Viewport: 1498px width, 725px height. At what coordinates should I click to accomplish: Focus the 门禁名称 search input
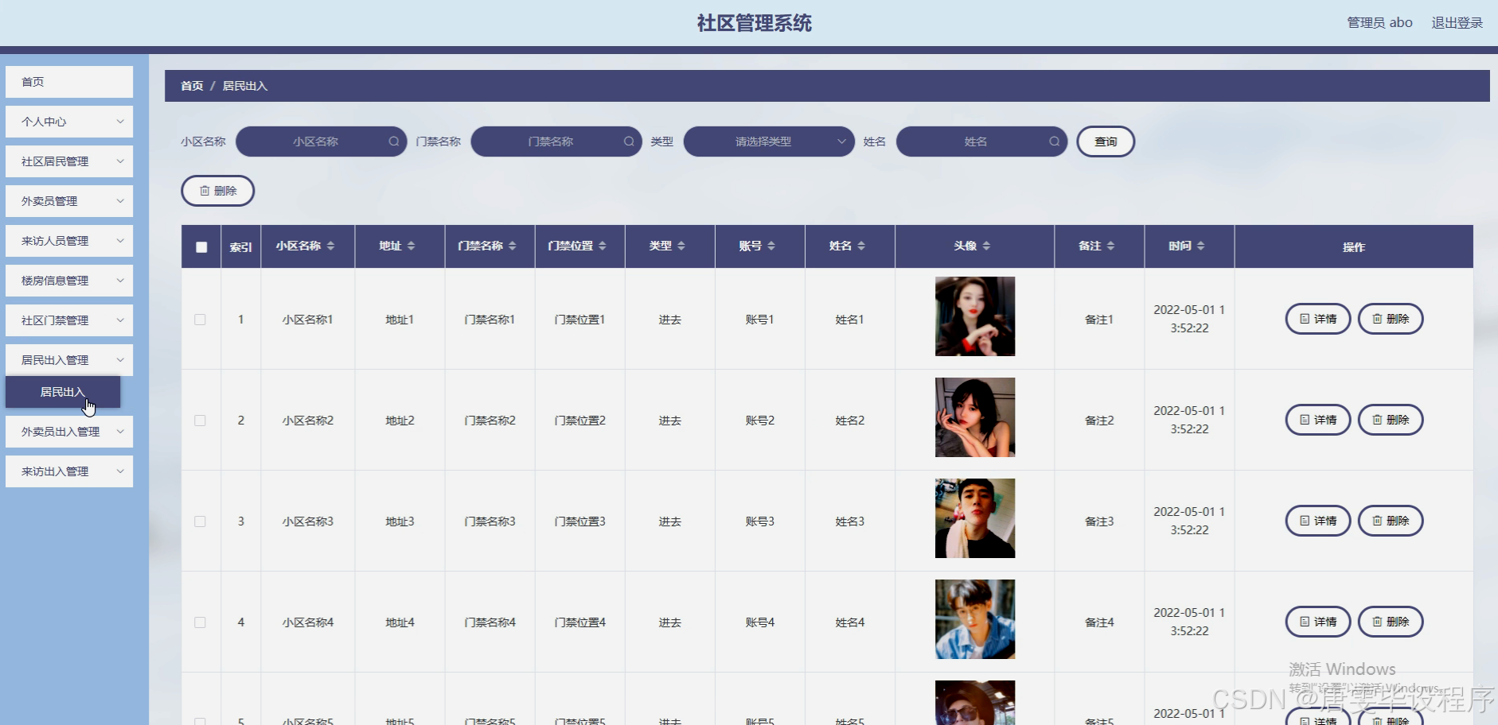[x=556, y=142]
